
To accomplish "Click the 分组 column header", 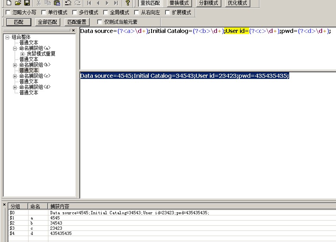I will point(18,206).
